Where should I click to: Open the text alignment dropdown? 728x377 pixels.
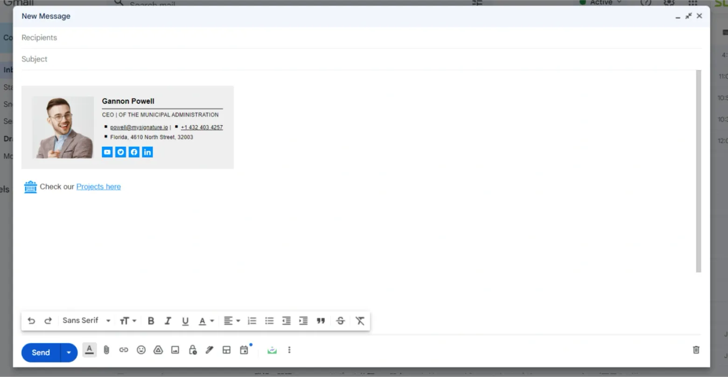pyautogui.click(x=231, y=321)
